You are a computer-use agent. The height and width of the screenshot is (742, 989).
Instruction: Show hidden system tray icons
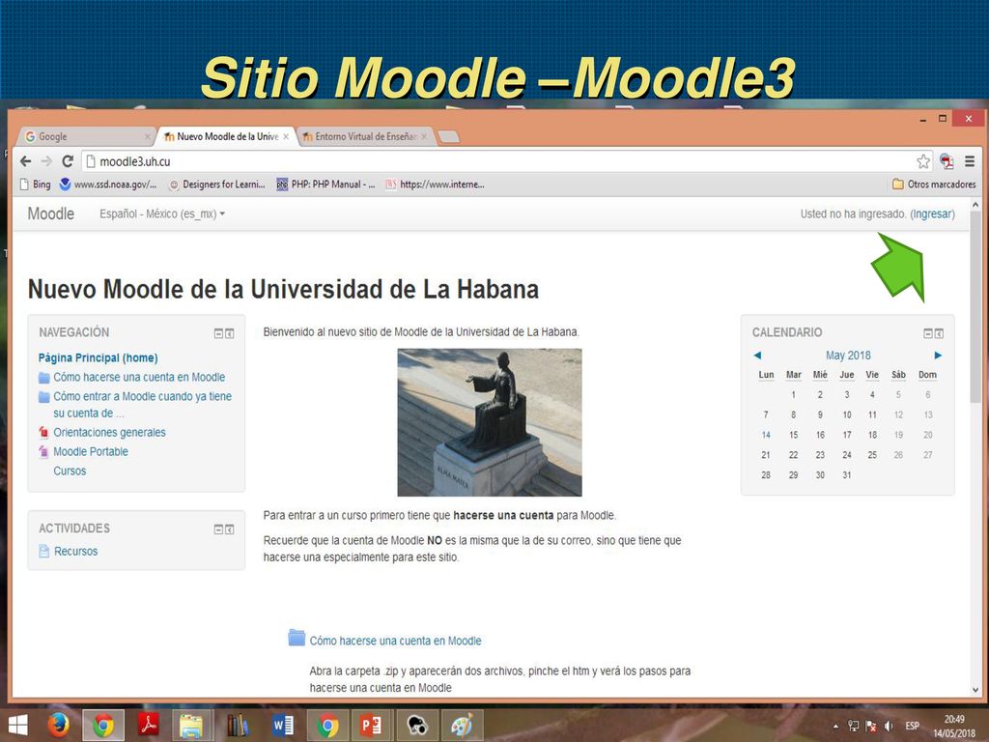[x=835, y=727]
